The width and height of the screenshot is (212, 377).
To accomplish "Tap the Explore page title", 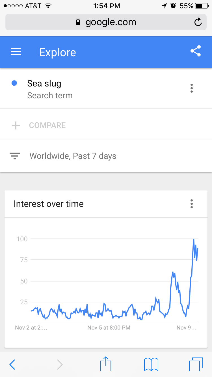I will [x=57, y=52].
